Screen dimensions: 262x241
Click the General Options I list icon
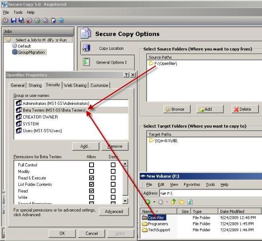[86, 62]
